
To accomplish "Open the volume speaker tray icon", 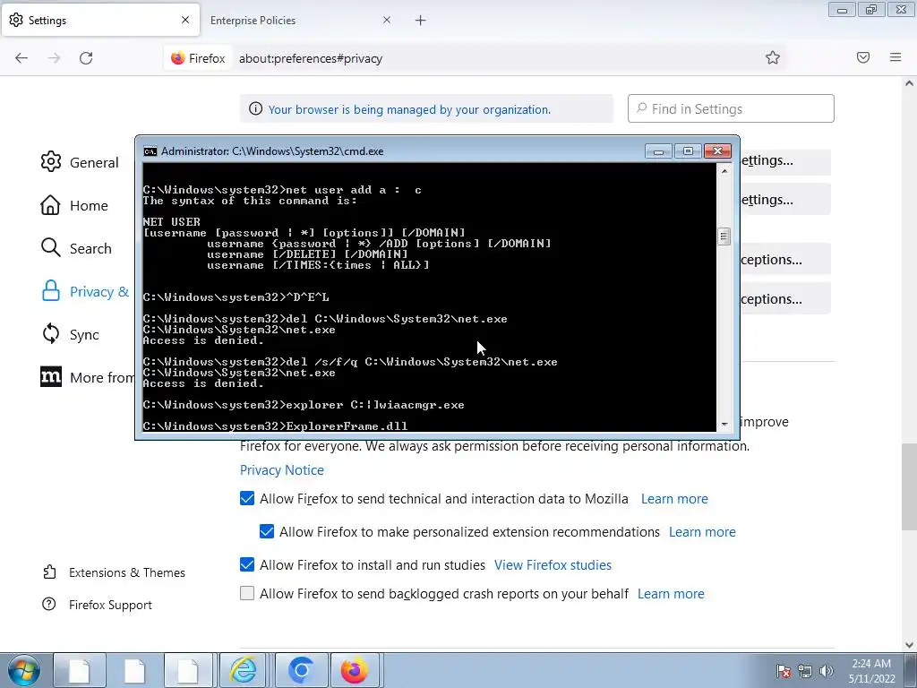I will (826, 671).
